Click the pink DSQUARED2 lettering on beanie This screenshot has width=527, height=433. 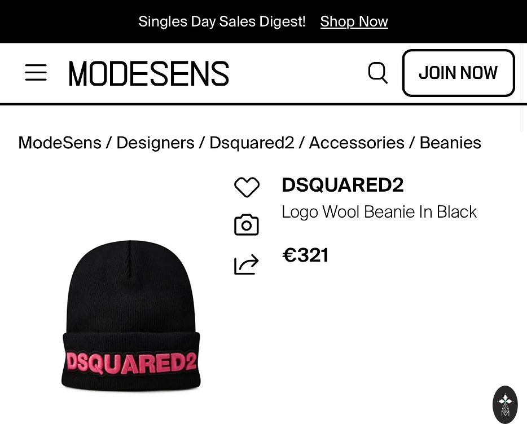(131, 364)
